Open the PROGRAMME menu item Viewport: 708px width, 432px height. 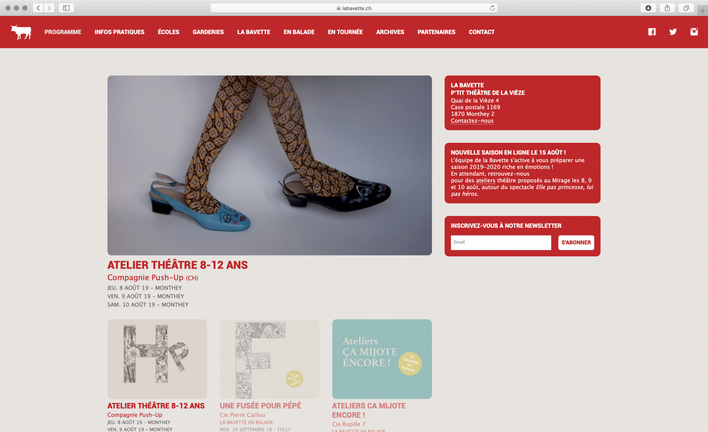[62, 32]
